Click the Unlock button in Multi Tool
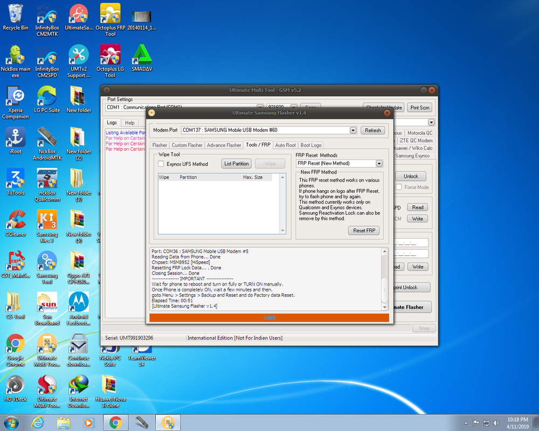 pyautogui.click(x=411, y=176)
